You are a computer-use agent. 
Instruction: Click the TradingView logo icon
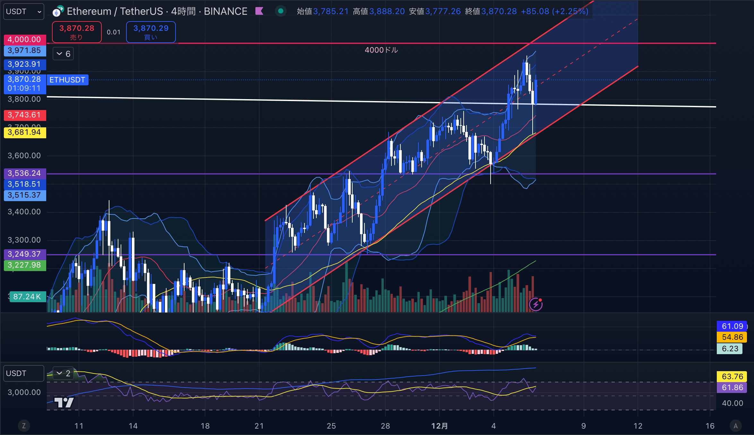click(x=64, y=402)
